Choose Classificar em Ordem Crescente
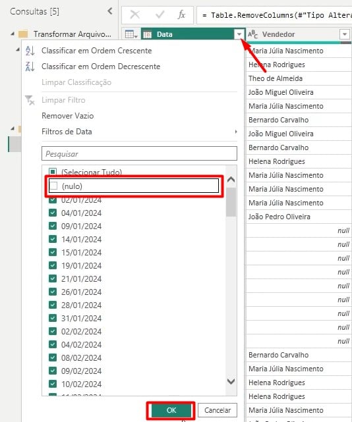Viewport: 352px width, 422px height. (x=96, y=51)
